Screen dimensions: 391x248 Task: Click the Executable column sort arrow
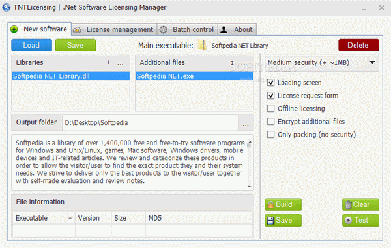tap(70, 218)
